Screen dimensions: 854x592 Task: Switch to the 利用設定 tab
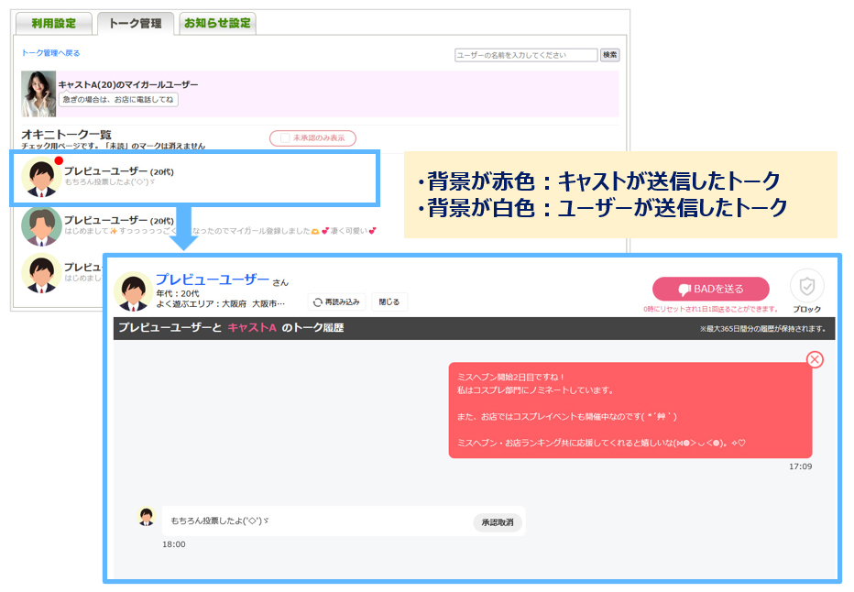[x=53, y=24]
